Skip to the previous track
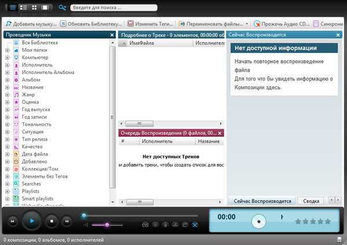Viewport: 347px width, 245px height. [x=12, y=221]
